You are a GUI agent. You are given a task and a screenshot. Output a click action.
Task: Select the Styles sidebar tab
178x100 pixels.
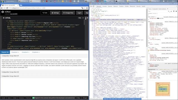[x=150, y=9]
